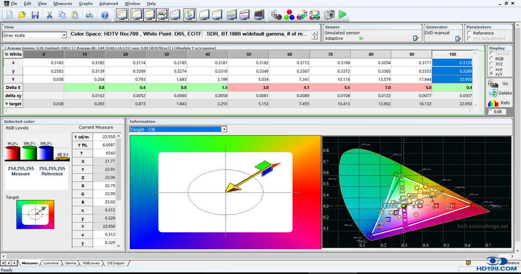Toggle the CIE diagram toolbar icon

point(190,14)
